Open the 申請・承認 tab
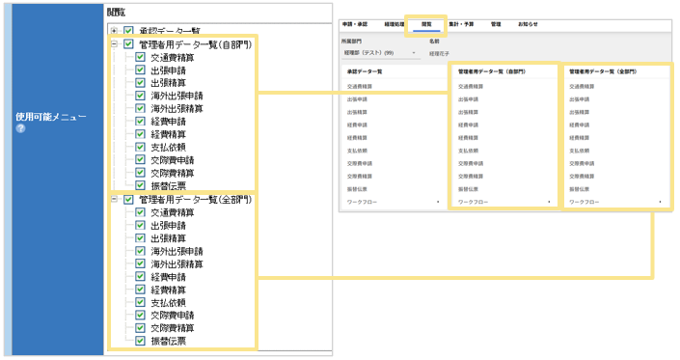 tap(355, 24)
